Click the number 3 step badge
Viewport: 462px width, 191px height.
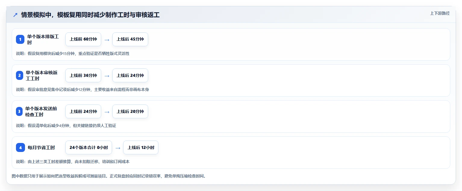point(19,111)
